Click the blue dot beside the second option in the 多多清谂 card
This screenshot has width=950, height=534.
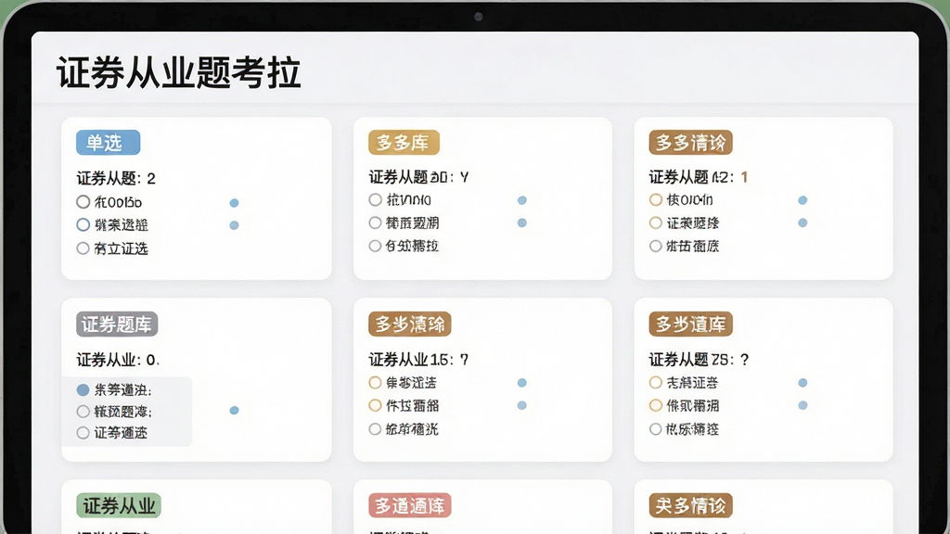tap(802, 222)
